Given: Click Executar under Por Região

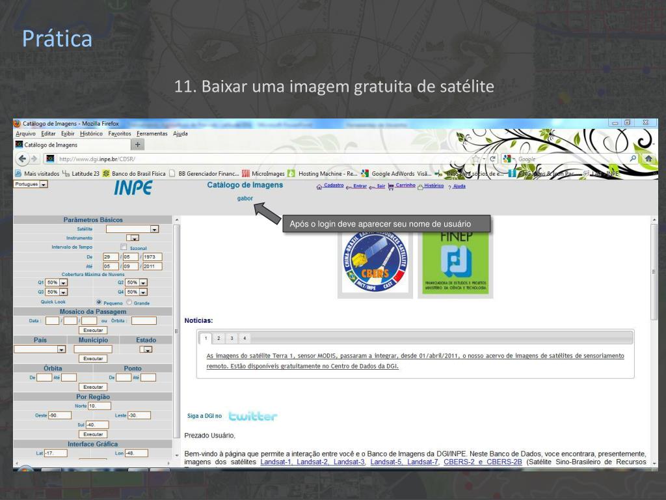Looking at the screenshot, I should click(x=93, y=434).
